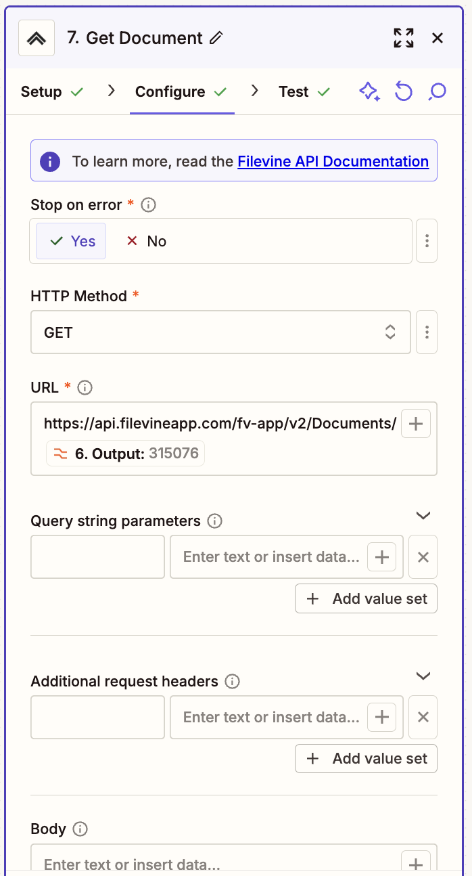The image size is (472, 876).
Task: Collapse the Additional request headers section
Action: (x=423, y=676)
